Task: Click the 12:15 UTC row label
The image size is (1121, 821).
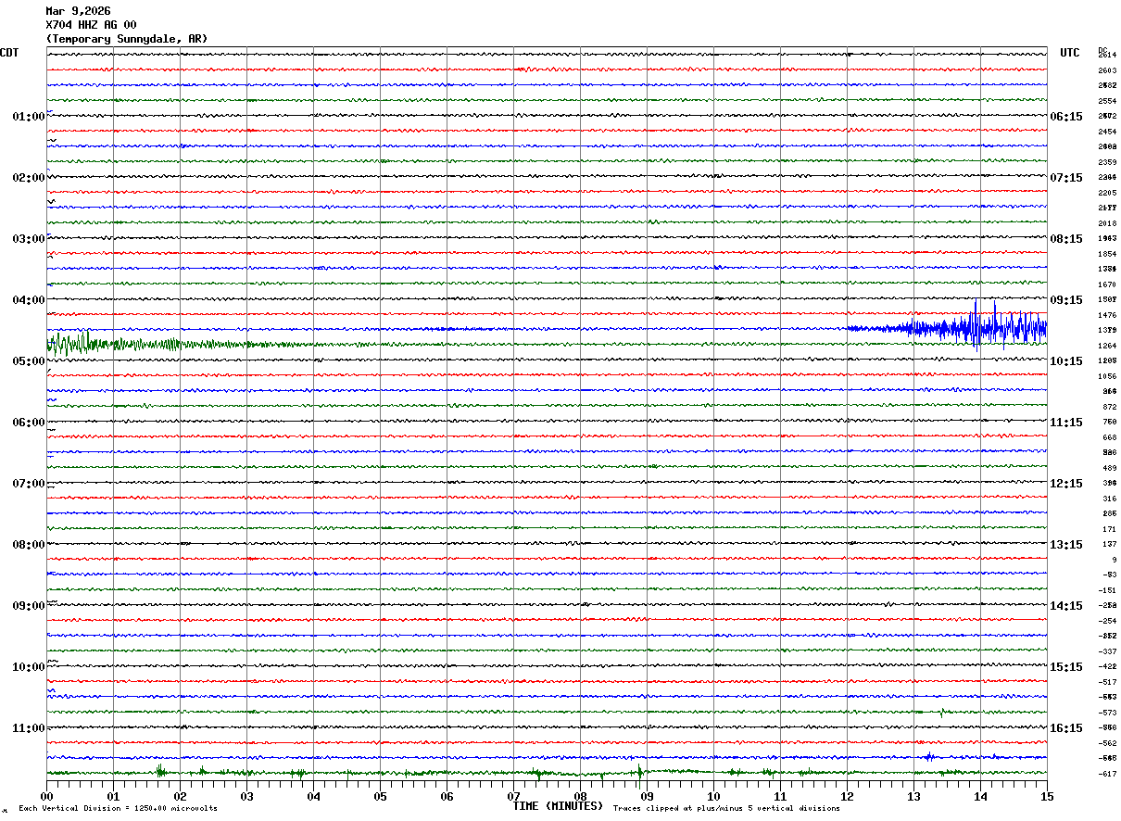Action: click(1066, 484)
